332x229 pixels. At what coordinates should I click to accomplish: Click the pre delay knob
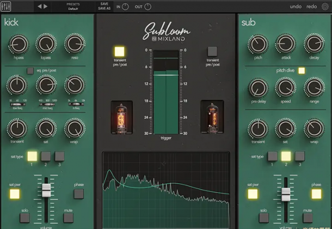click(x=259, y=88)
